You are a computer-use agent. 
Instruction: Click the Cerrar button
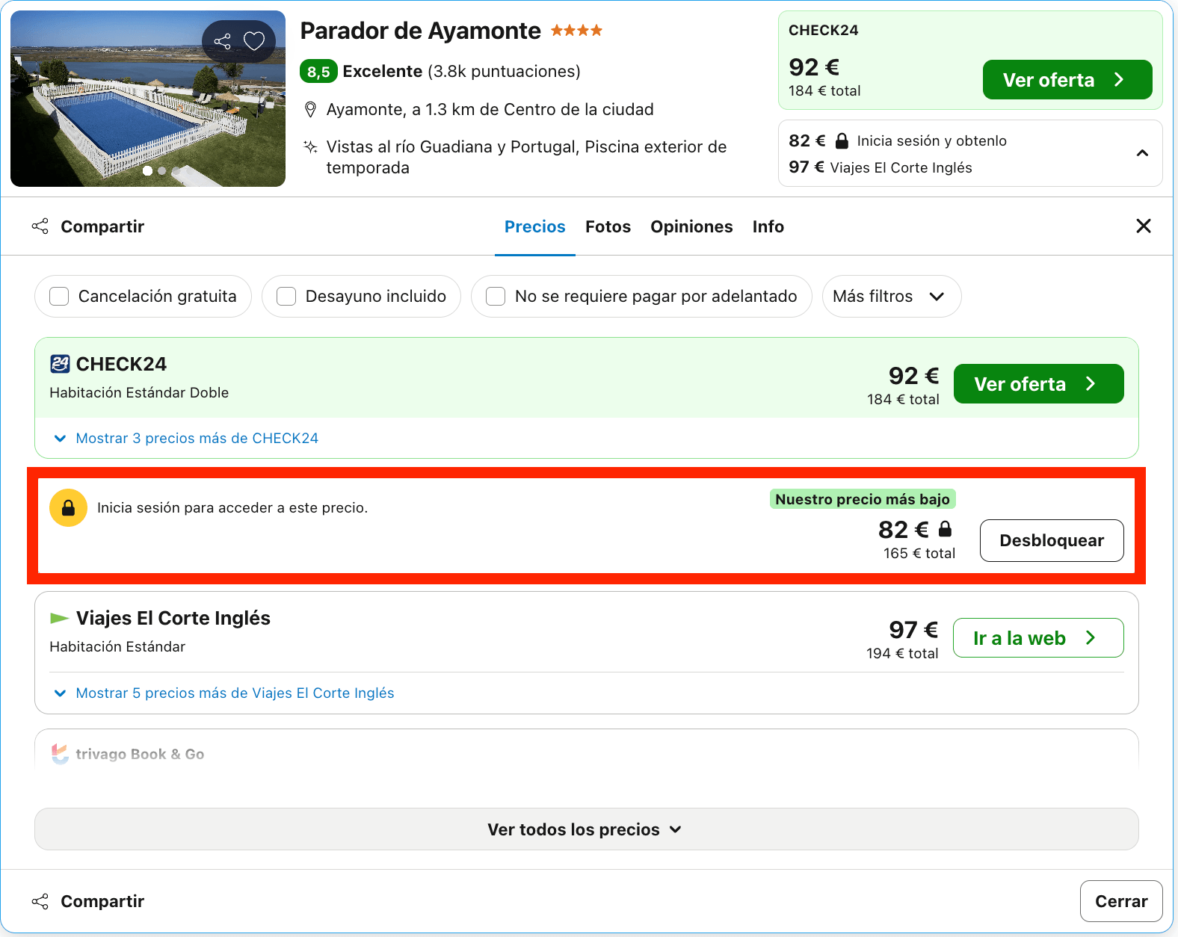click(1121, 901)
